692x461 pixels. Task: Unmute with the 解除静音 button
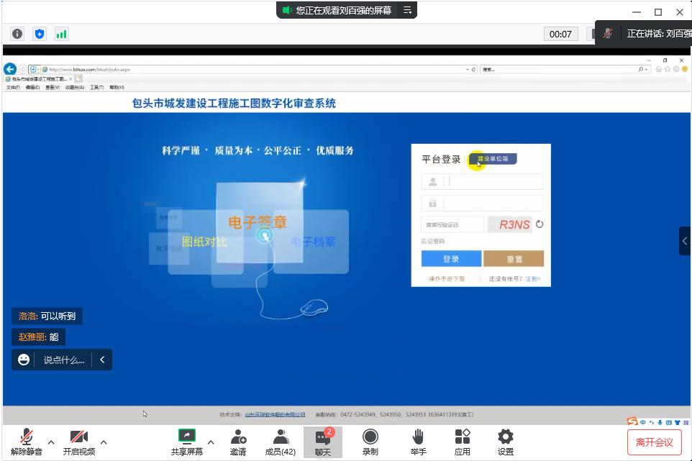(26, 440)
